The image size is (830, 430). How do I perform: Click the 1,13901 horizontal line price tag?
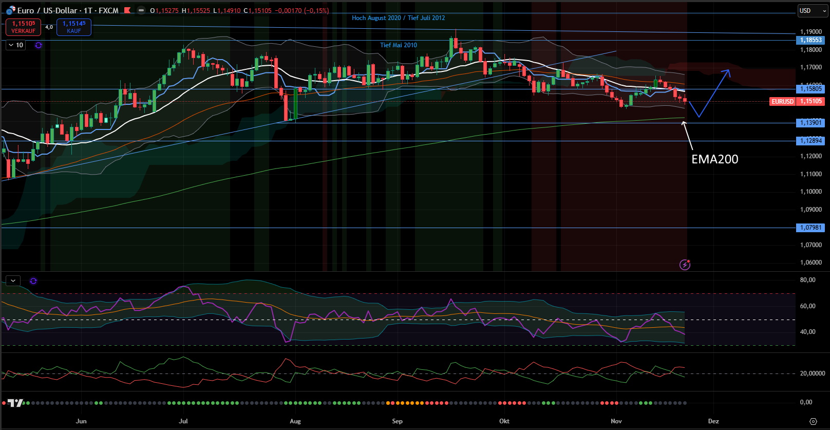coord(810,123)
